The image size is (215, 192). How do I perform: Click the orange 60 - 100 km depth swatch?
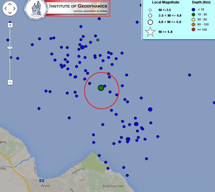tap(193, 24)
